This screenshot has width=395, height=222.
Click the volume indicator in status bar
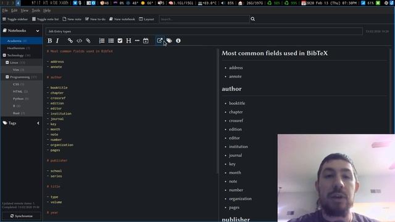[x=228, y=3]
